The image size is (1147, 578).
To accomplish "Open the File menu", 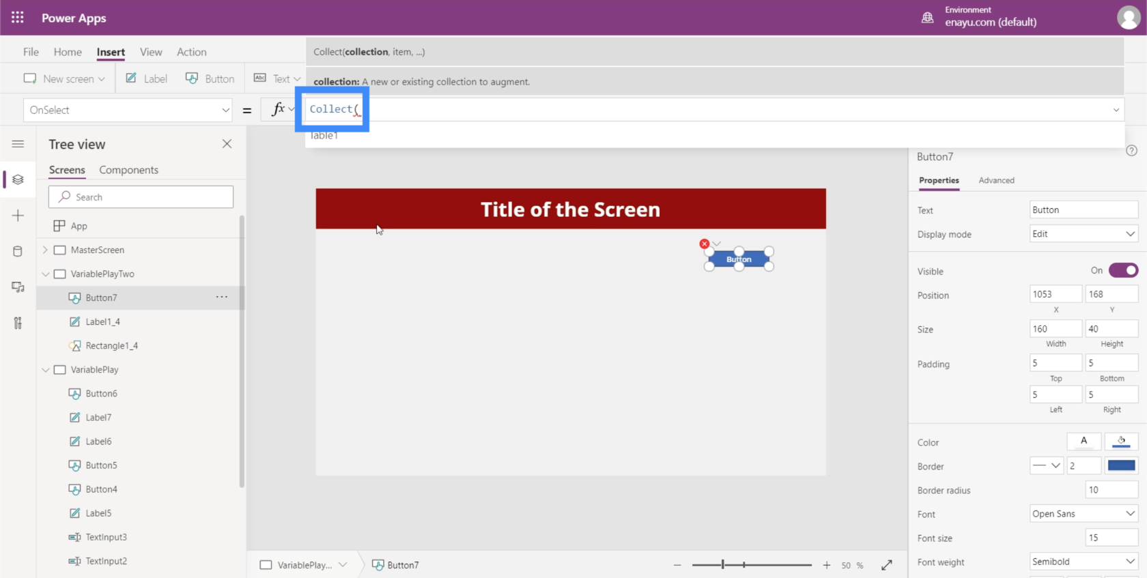I will (x=31, y=52).
